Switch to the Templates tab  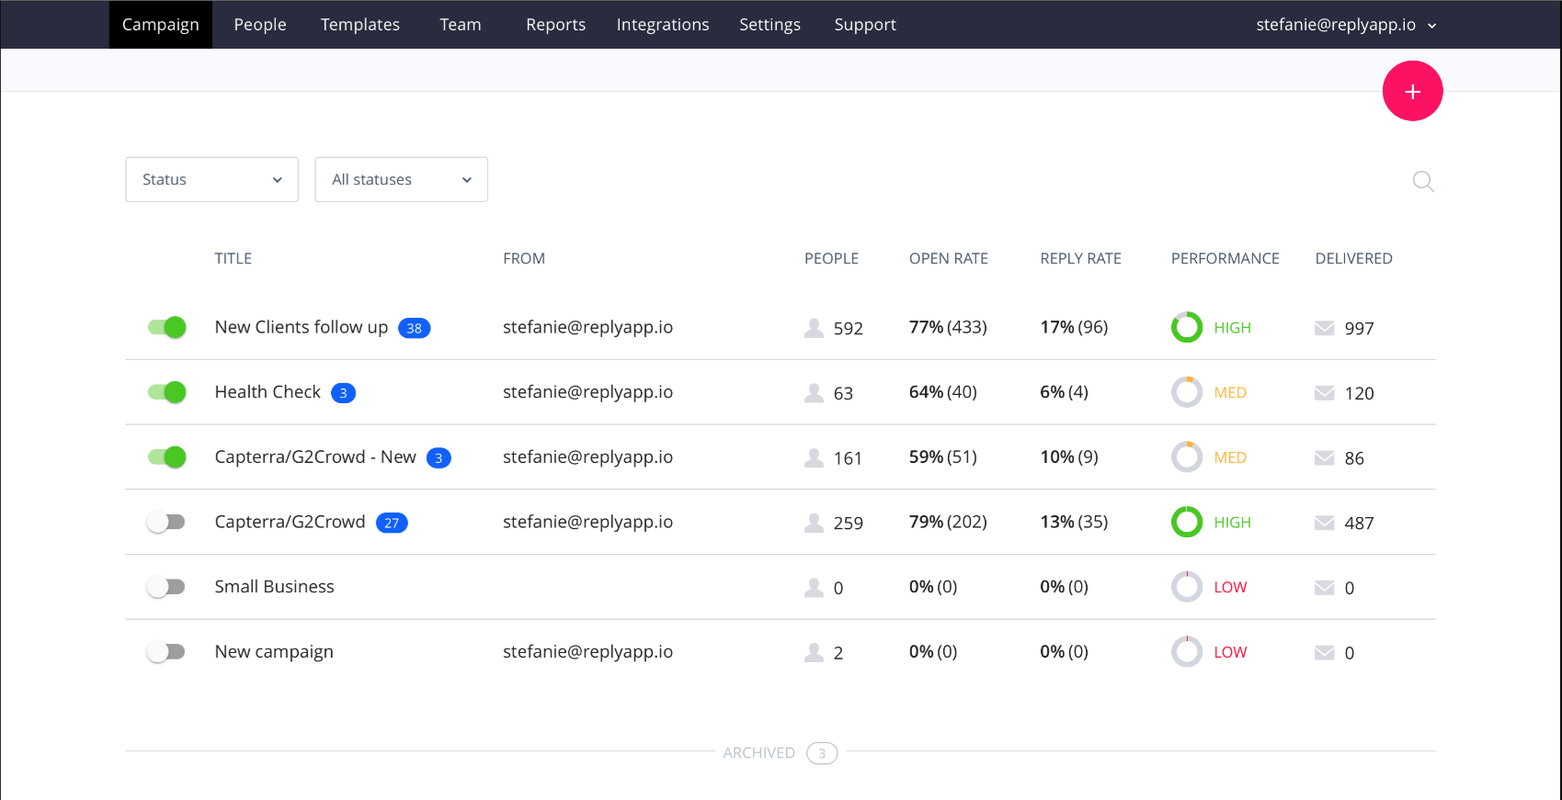coord(360,25)
